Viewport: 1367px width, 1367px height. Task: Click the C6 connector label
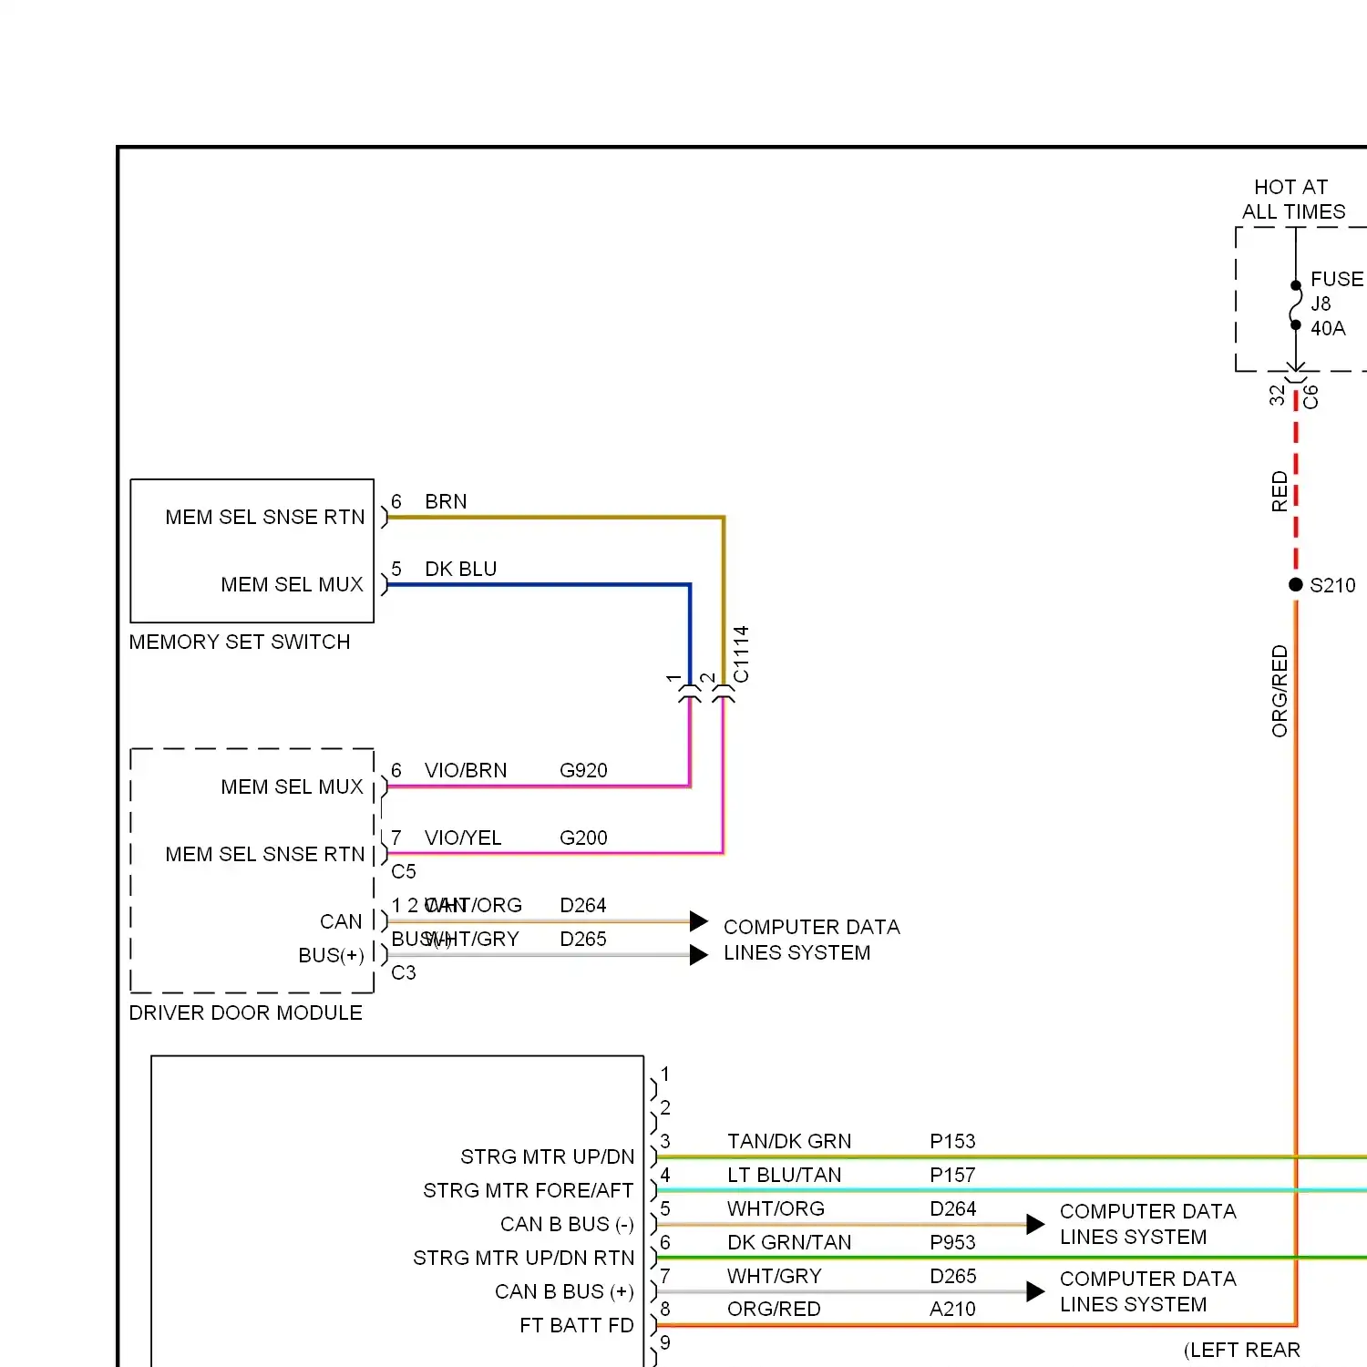pyautogui.click(x=1310, y=396)
